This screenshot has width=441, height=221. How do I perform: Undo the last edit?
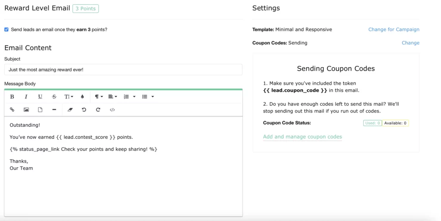point(84,110)
